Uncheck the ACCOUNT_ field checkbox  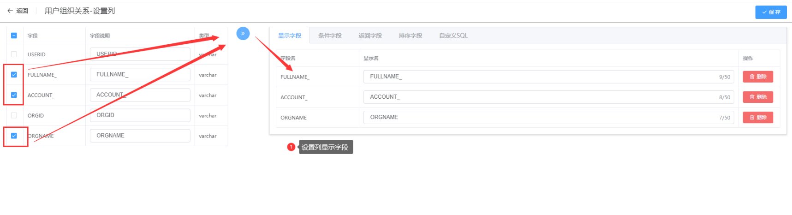point(14,95)
